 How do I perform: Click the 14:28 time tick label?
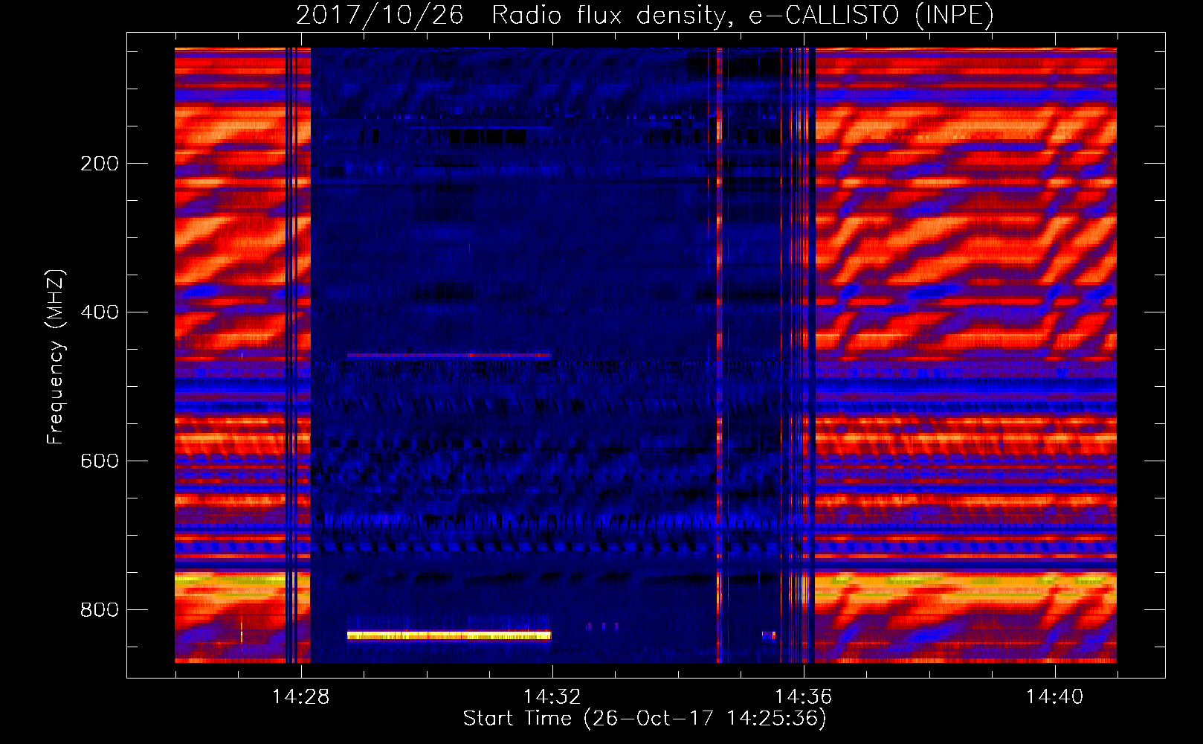[x=300, y=697]
